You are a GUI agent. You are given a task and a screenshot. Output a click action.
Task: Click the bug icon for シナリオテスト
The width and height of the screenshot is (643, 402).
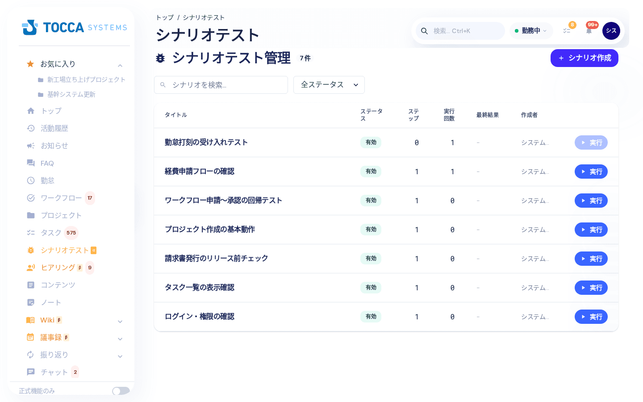click(31, 250)
